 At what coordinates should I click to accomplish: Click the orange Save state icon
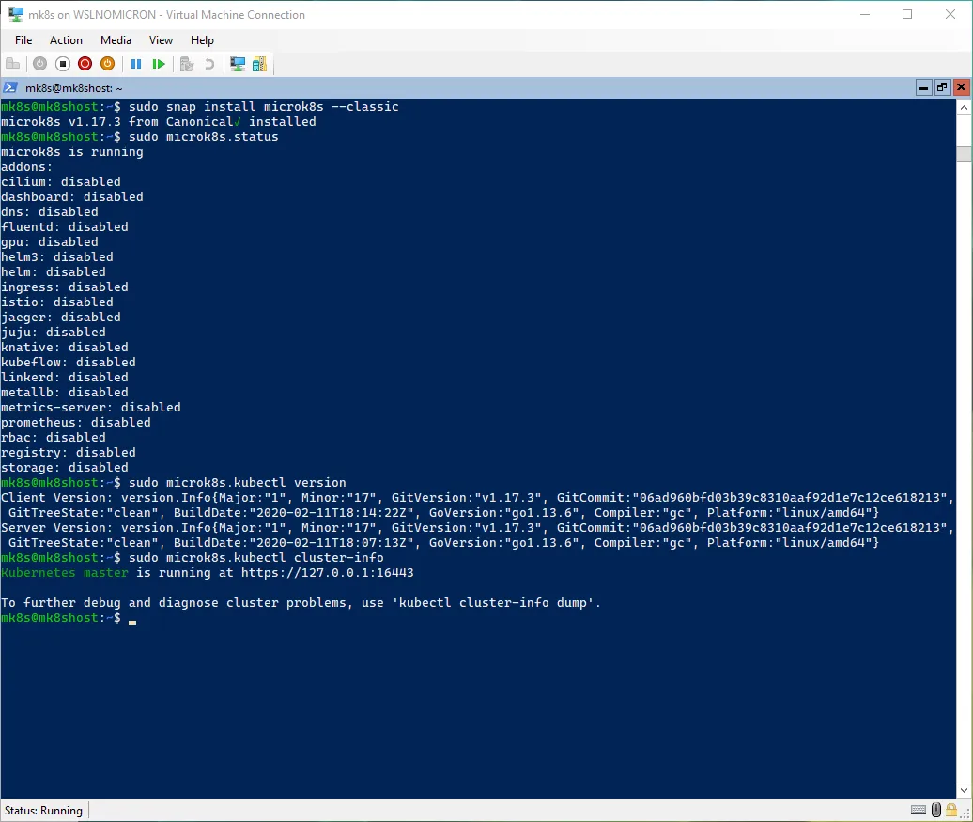pyautogui.click(x=107, y=64)
